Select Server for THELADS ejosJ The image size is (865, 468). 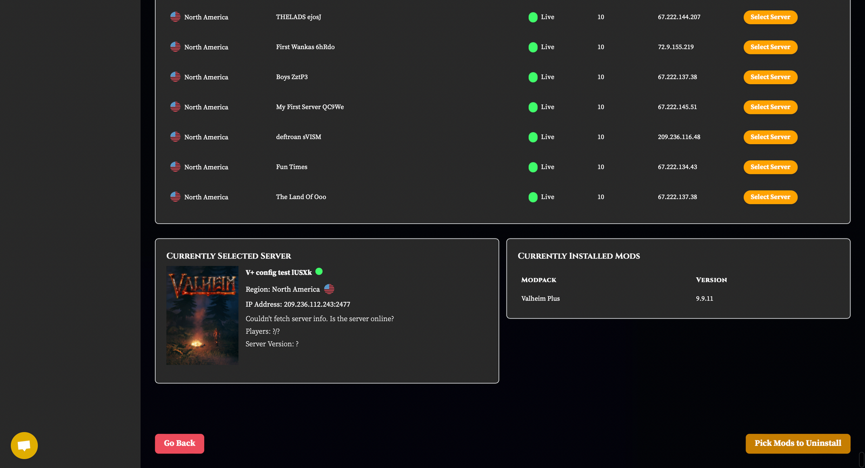770,17
